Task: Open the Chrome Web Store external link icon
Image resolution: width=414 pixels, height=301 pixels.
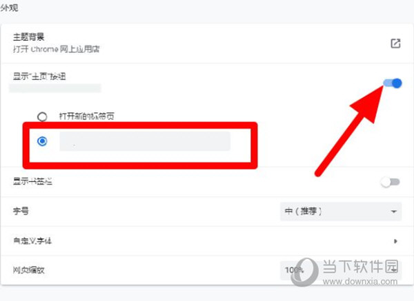Action: pyautogui.click(x=395, y=43)
